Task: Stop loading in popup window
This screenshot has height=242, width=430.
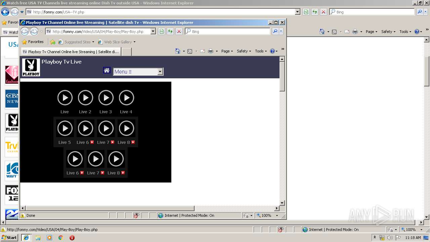Action: [x=179, y=32]
